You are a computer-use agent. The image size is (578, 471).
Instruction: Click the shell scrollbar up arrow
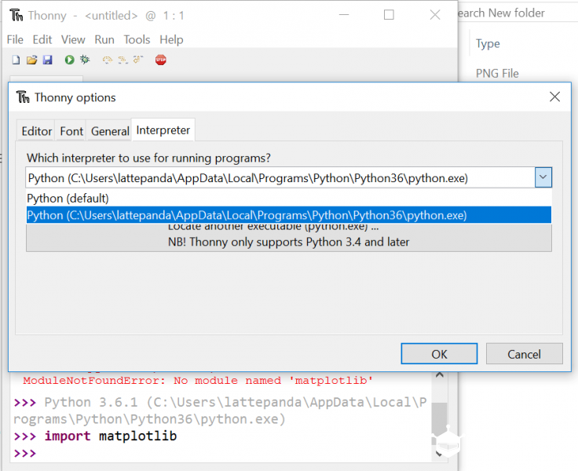click(440, 375)
